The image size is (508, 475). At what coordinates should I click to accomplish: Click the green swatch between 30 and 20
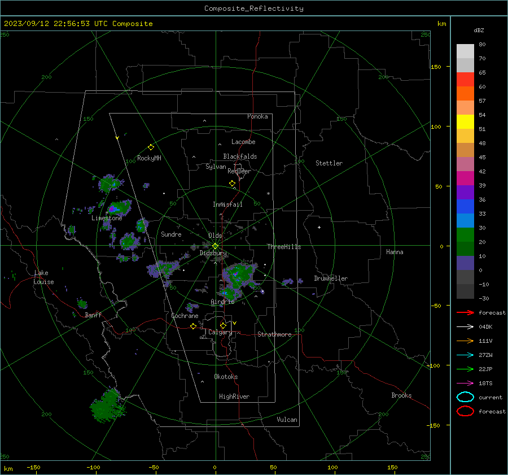(x=465, y=235)
